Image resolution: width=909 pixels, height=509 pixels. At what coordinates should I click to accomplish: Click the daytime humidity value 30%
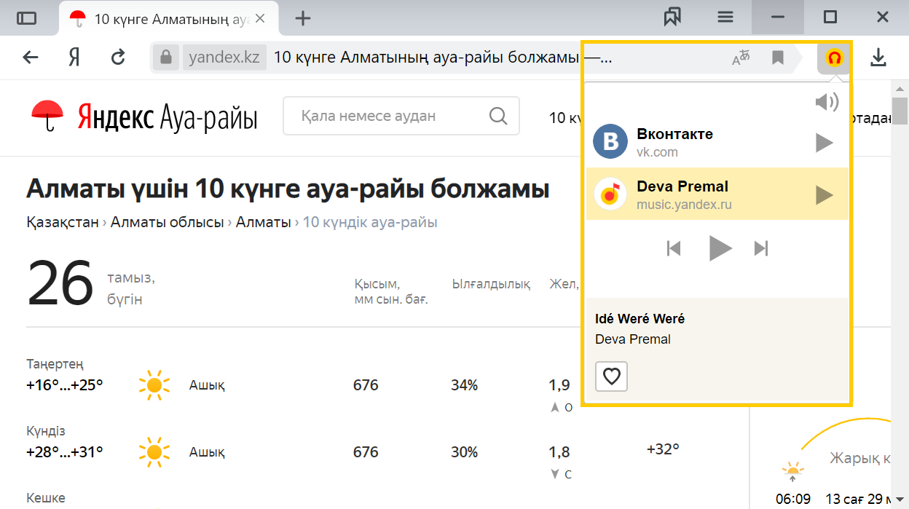pyautogui.click(x=464, y=452)
